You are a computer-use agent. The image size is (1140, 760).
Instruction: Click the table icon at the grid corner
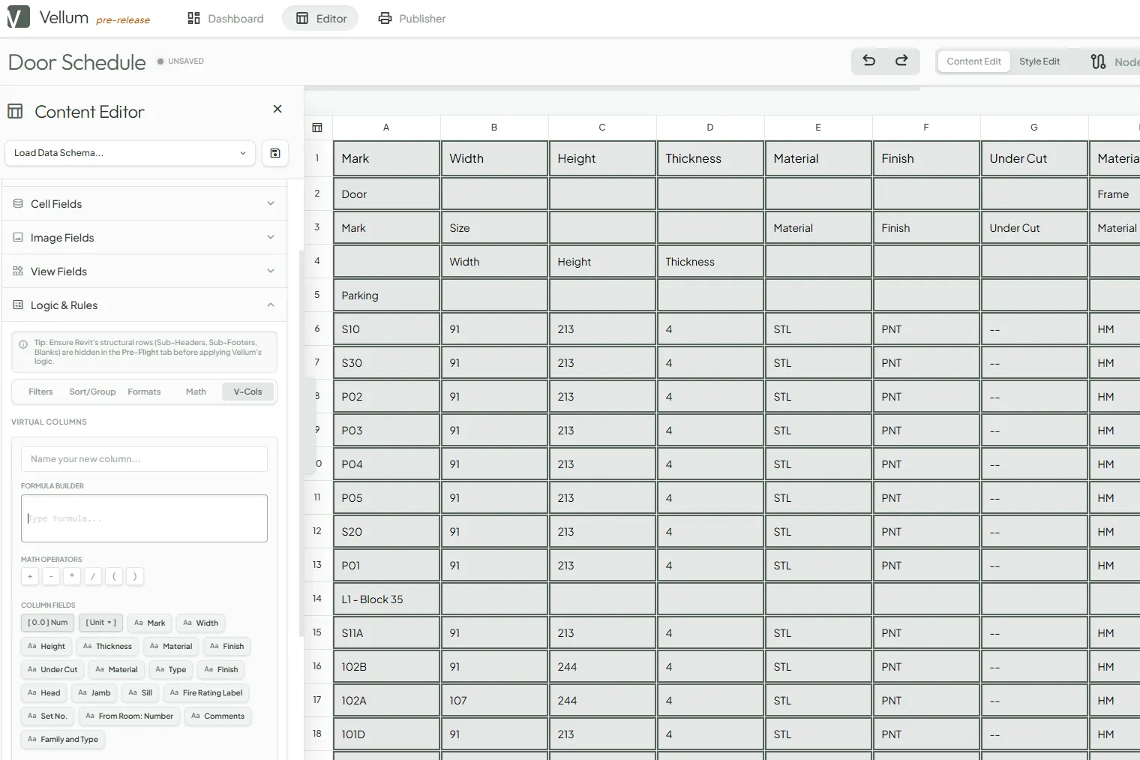point(317,128)
